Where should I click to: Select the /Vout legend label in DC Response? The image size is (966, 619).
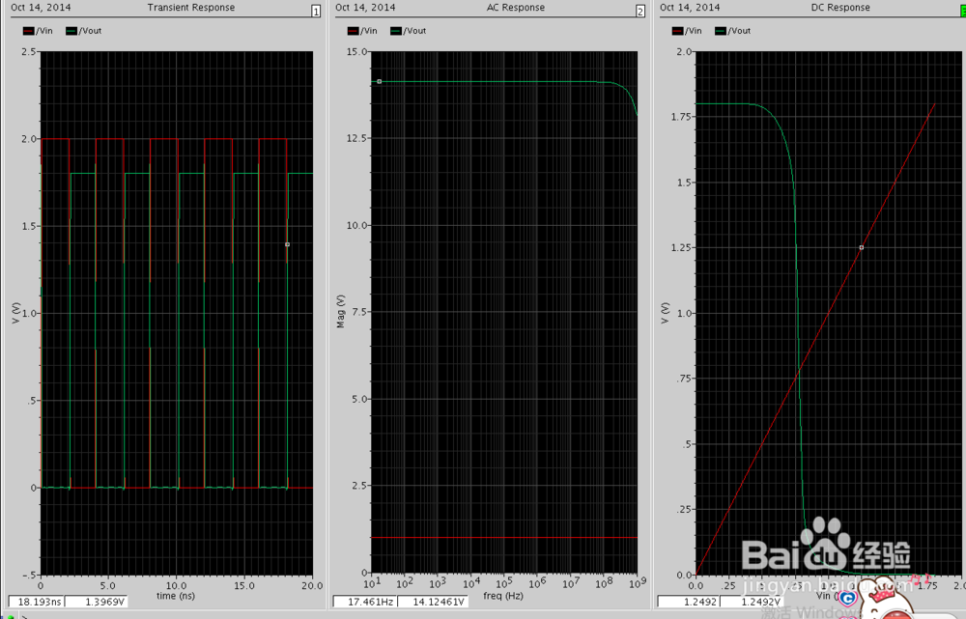(739, 31)
